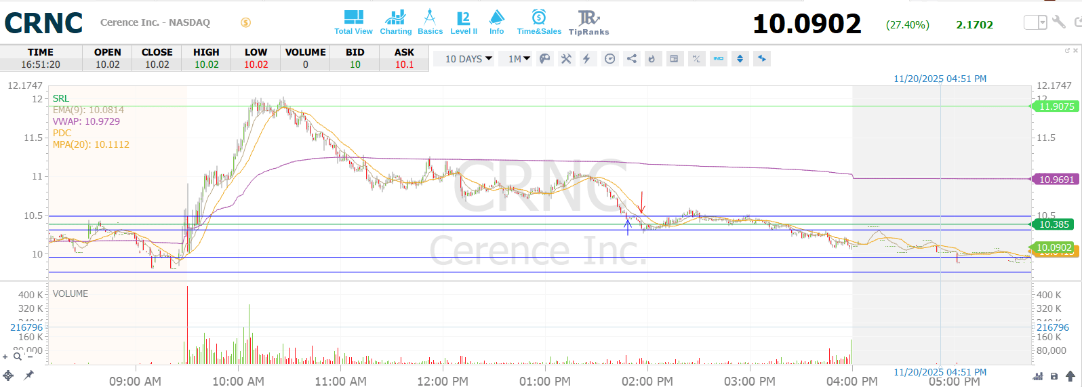Click the crosshair move icon at bottom left

pyautogui.click(x=8, y=375)
